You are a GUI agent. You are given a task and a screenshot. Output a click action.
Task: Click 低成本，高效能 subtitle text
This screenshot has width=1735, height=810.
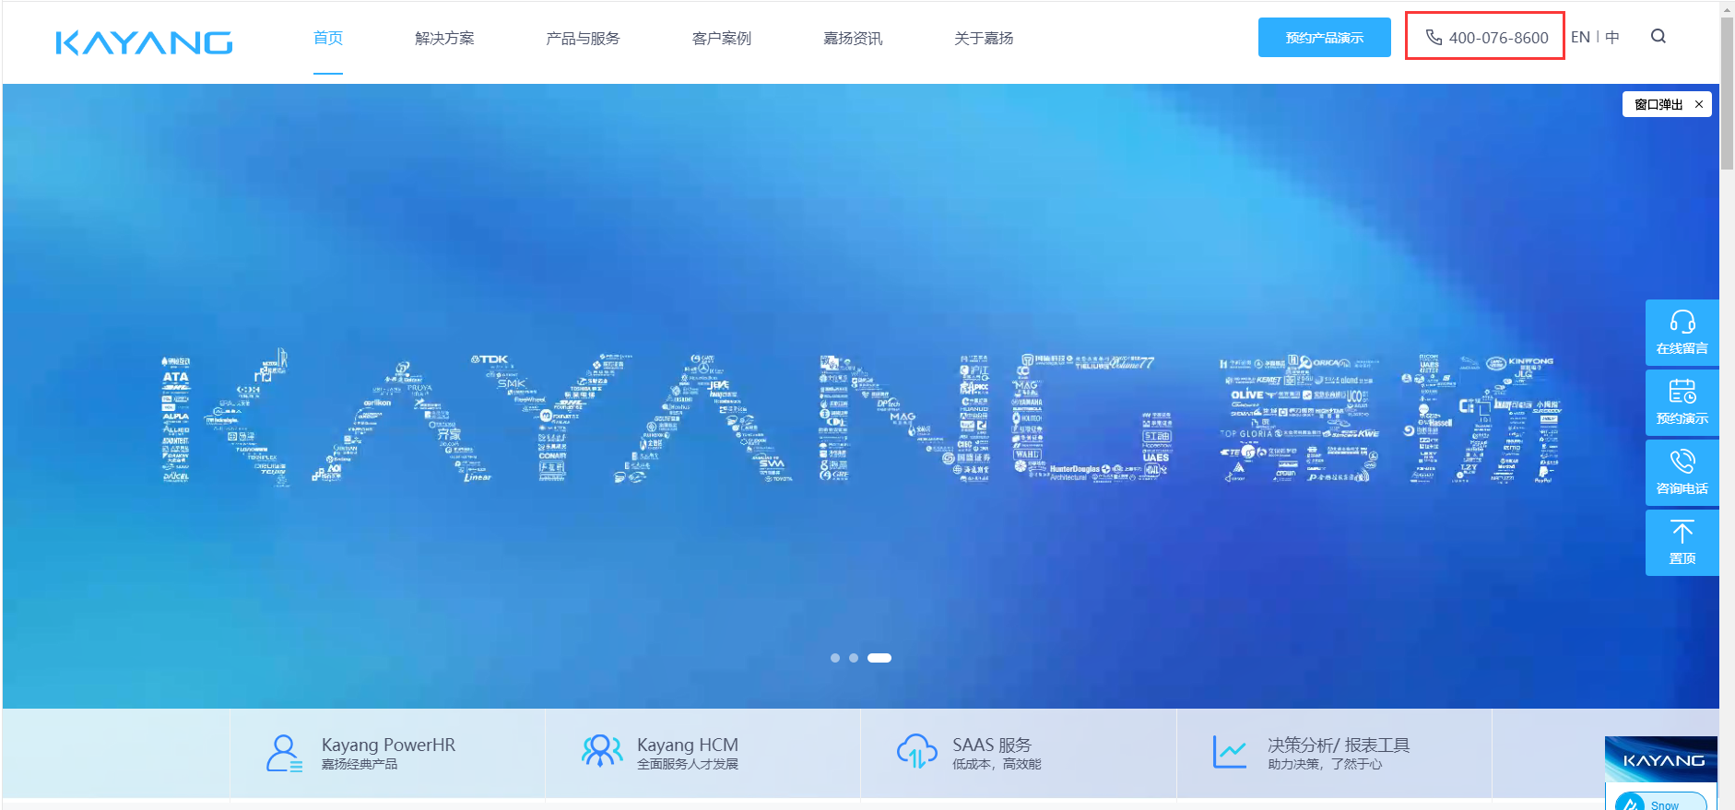click(x=997, y=764)
